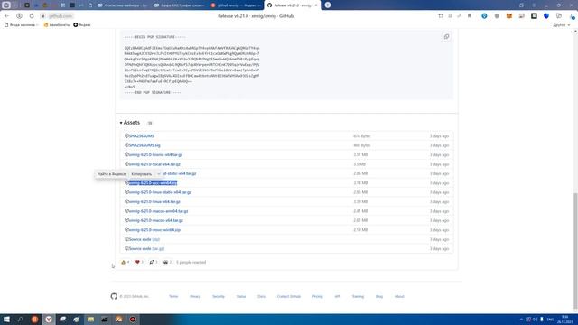Viewport: 578px width, 325px height.
Task: Download xmrig macos-x64.tar.gz asset
Action: pos(156,220)
